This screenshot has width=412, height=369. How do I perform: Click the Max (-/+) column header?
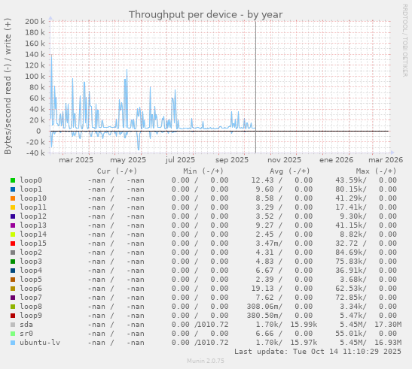click(x=376, y=171)
